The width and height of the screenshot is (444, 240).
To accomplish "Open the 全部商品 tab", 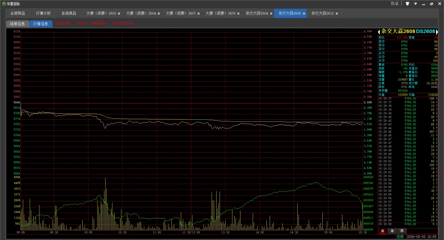I will (x=18, y=13).
